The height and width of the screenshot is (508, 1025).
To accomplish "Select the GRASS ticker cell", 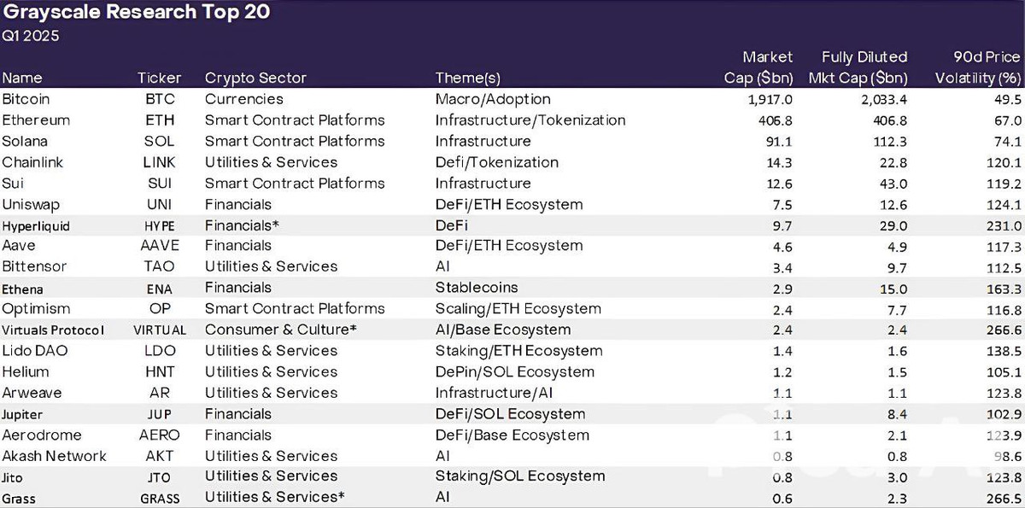I will 160,498.
